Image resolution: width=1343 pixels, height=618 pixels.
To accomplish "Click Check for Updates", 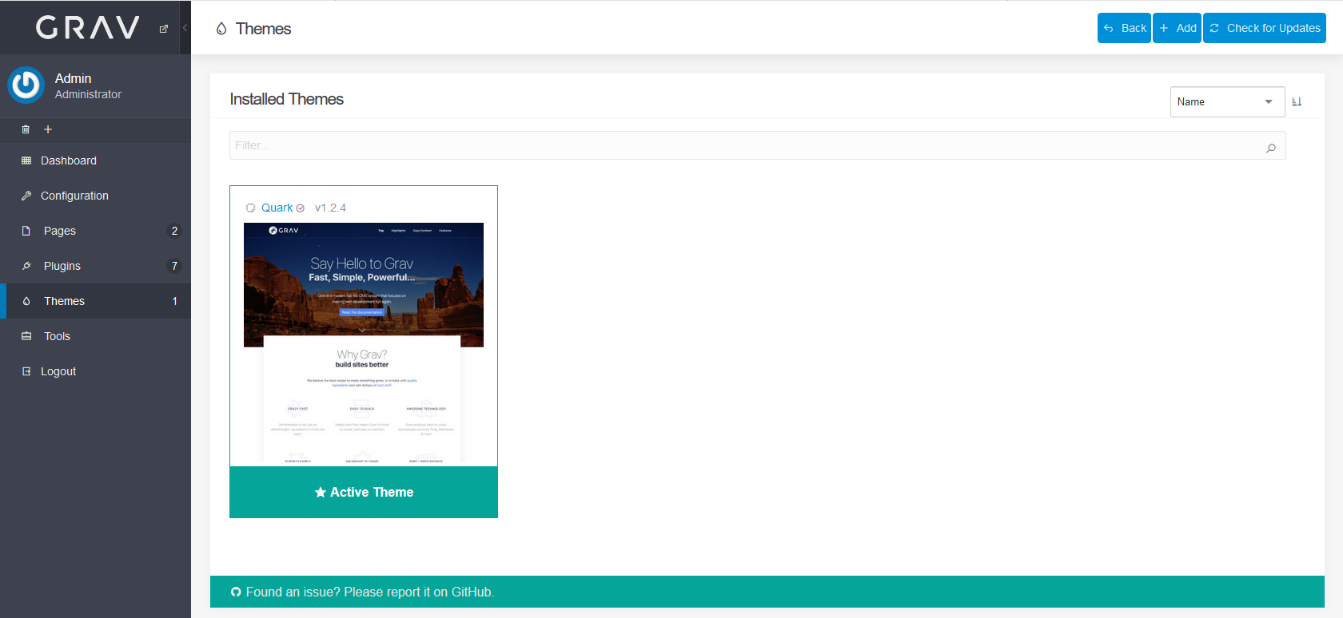I will tap(1265, 28).
